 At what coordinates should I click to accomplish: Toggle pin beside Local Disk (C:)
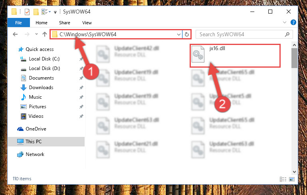81,59
